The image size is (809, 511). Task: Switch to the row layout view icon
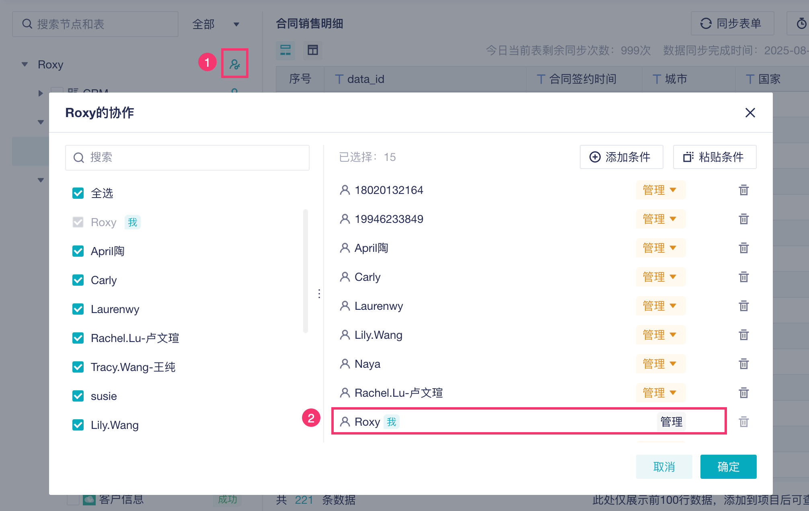tap(285, 50)
